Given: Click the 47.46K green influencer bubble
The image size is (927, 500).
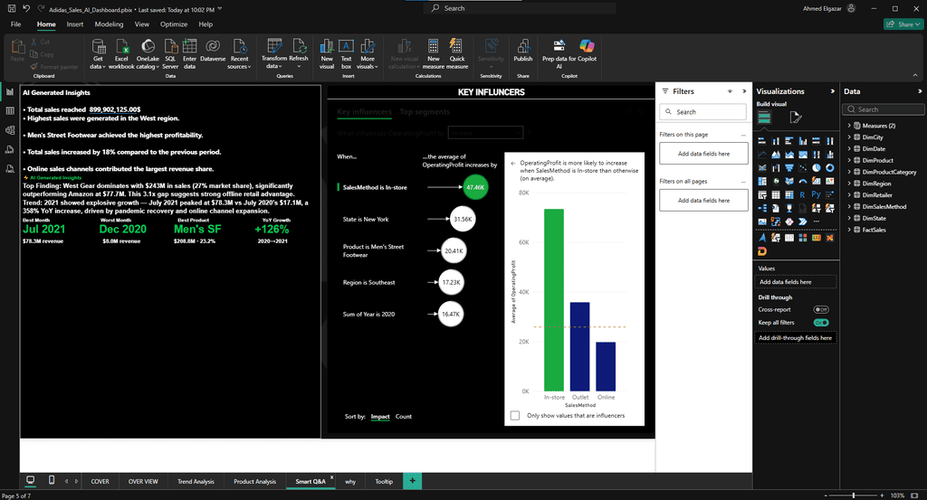Looking at the screenshot, I should click(x=475, y=187).
